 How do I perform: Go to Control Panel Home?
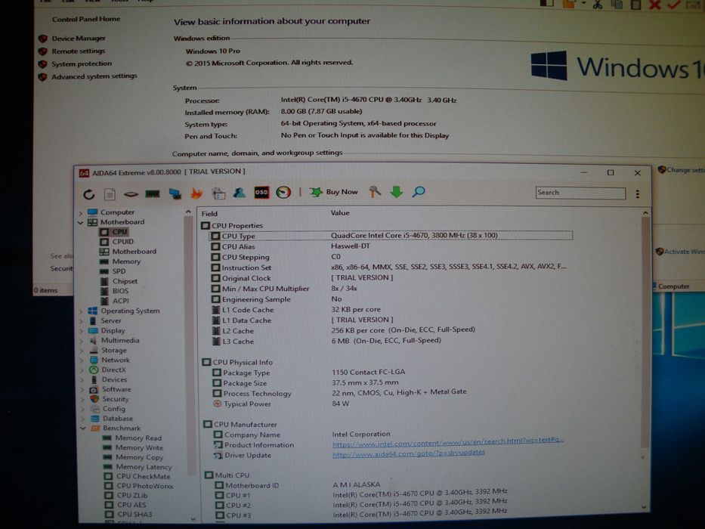point(86,20)
